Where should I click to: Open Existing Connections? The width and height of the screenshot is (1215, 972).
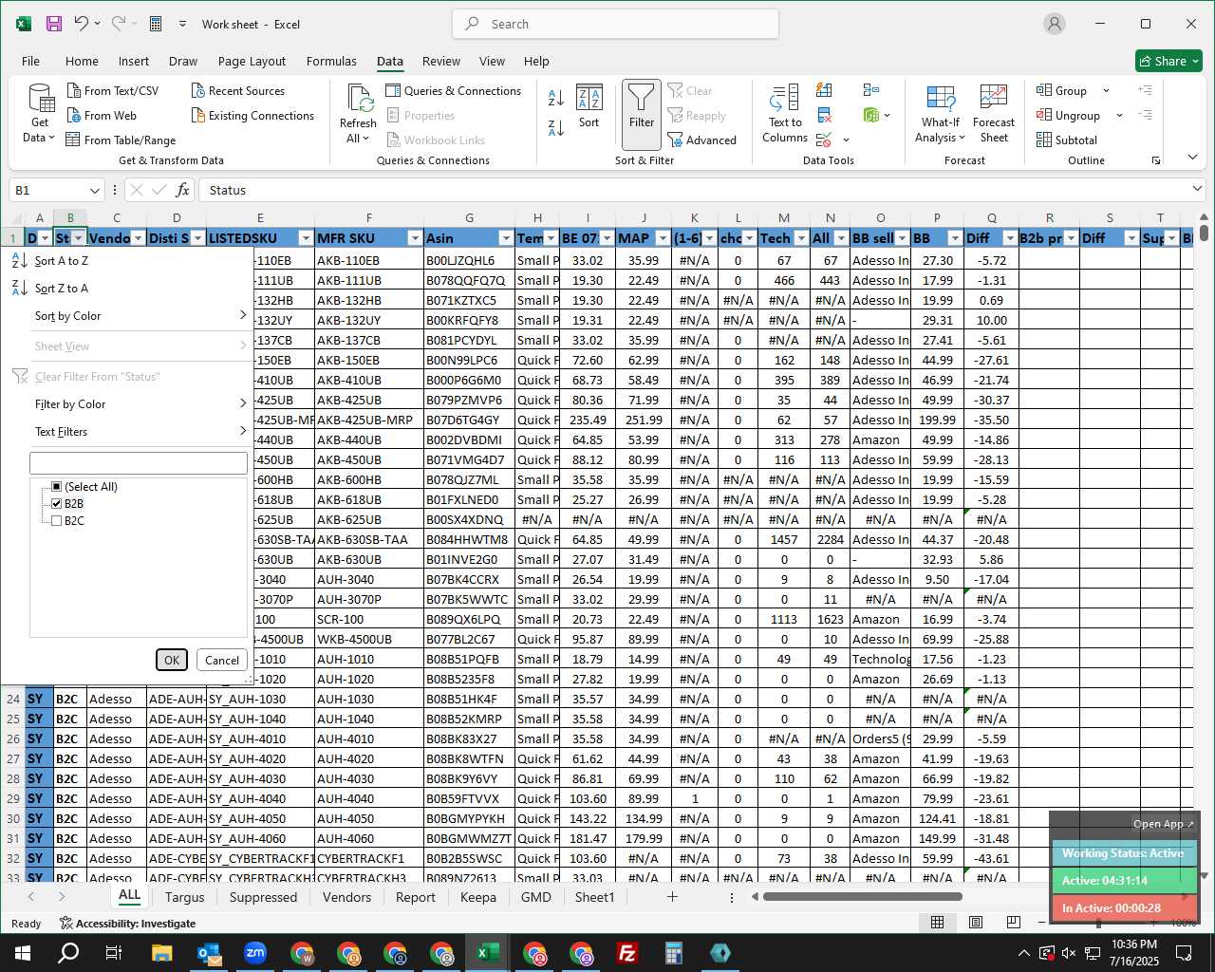click(252, 115)
